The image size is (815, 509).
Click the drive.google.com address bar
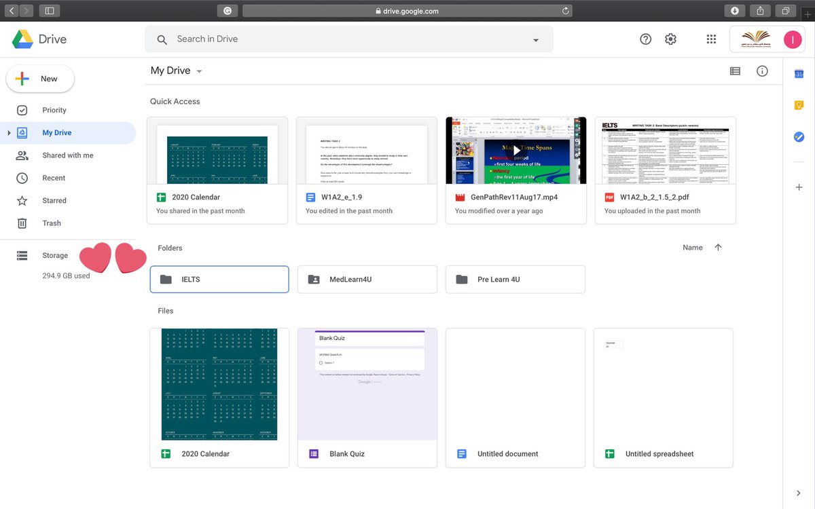pyautogui.click(x=407, y=11)
